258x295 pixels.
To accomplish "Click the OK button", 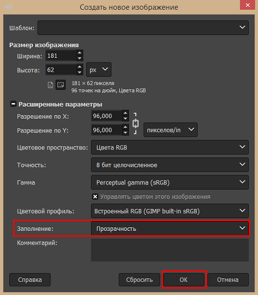I will 184,280.
